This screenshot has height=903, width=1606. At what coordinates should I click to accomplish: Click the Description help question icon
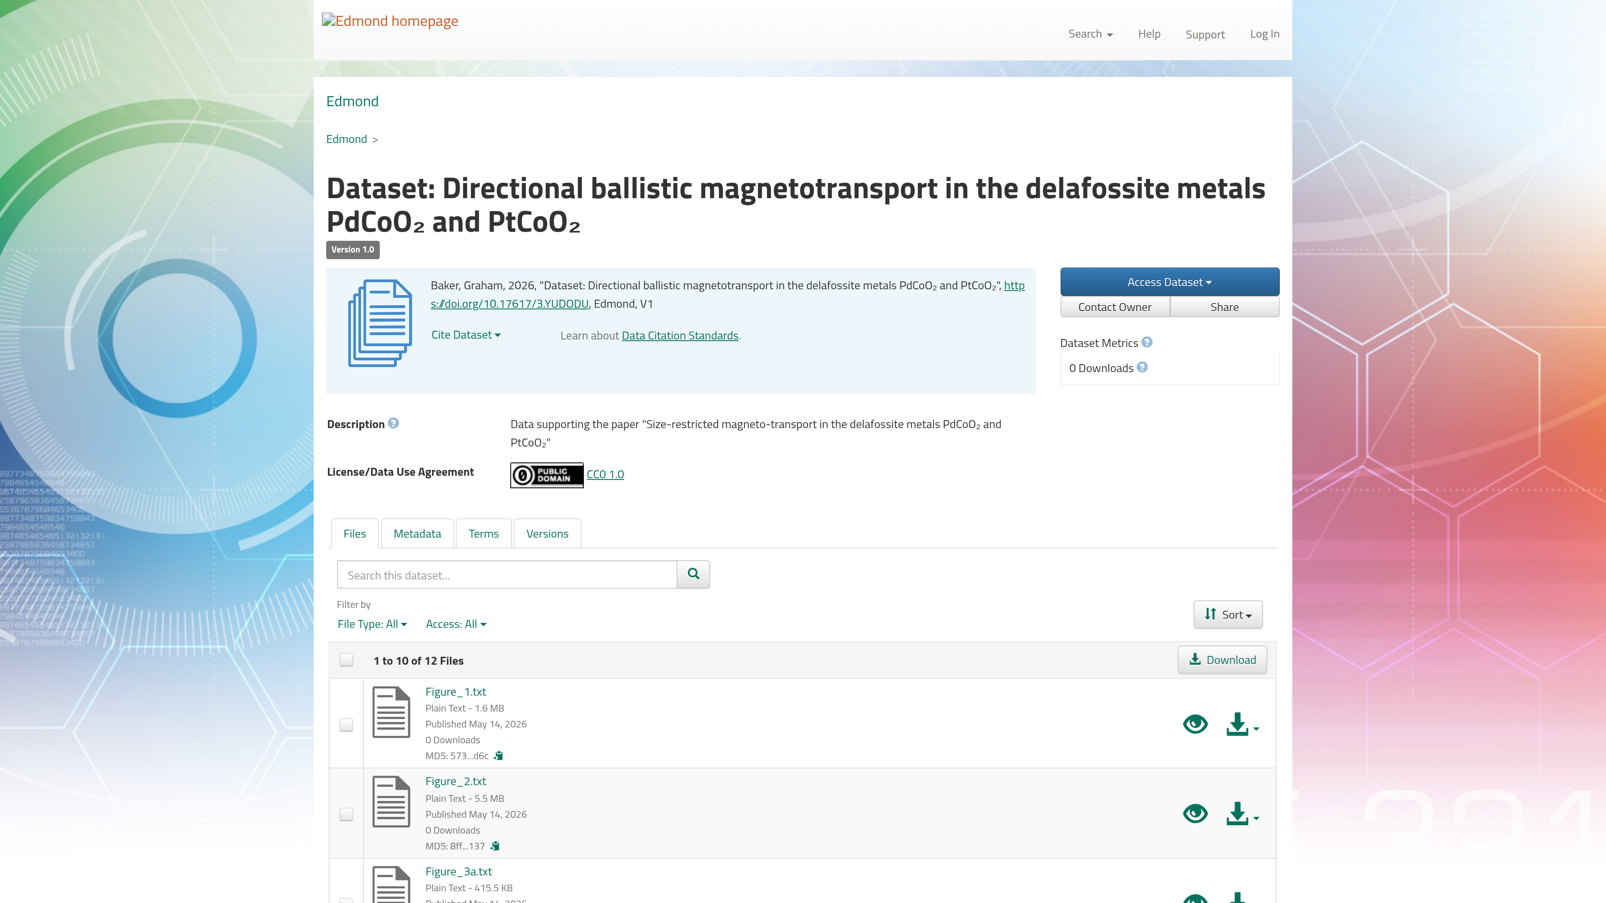(394, 423)
